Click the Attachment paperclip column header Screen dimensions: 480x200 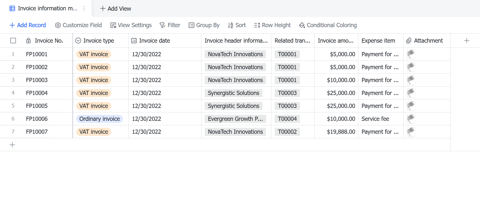(x=427, y=41)
